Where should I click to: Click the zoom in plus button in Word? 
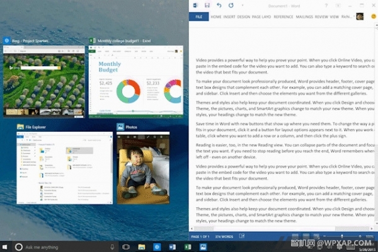pyautogui.click(x=360, y=236)
